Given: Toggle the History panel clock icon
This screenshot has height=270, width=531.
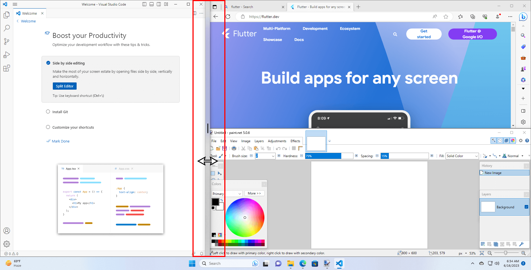Looking at the screenshot, I should point(500,141).
